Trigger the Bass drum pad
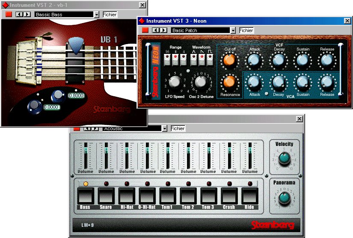 point(86,196)
